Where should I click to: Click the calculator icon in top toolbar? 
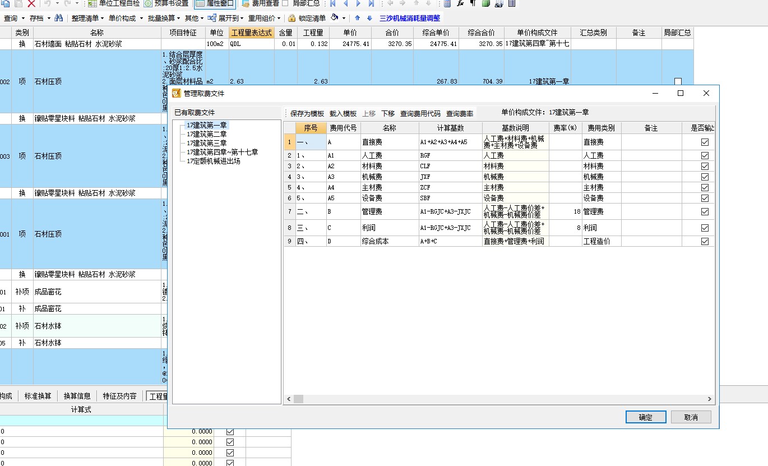pyautogui.click(x=447, y=3)
